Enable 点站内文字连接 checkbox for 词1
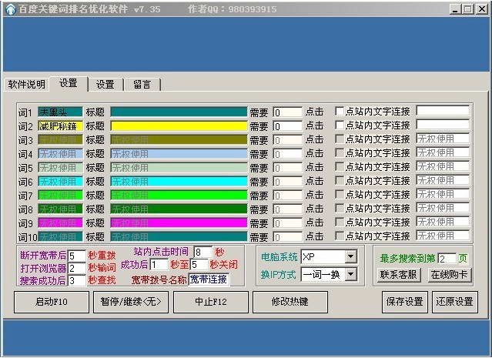 click(340, 112)
